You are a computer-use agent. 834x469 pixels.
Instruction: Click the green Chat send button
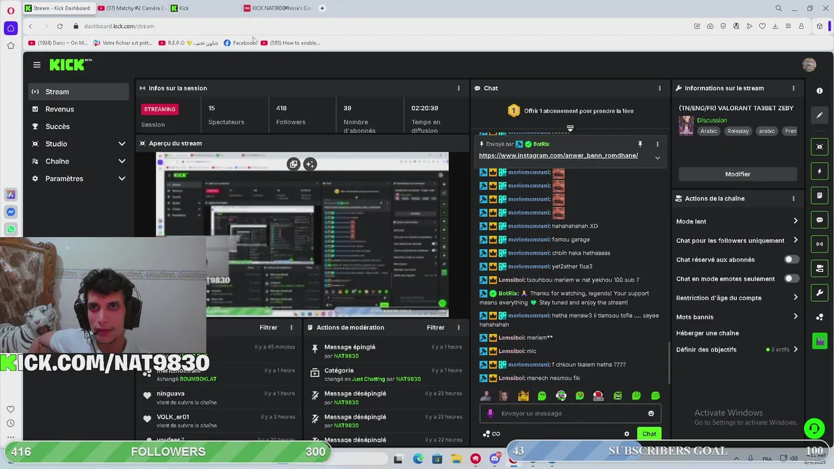tap(649, 434)
